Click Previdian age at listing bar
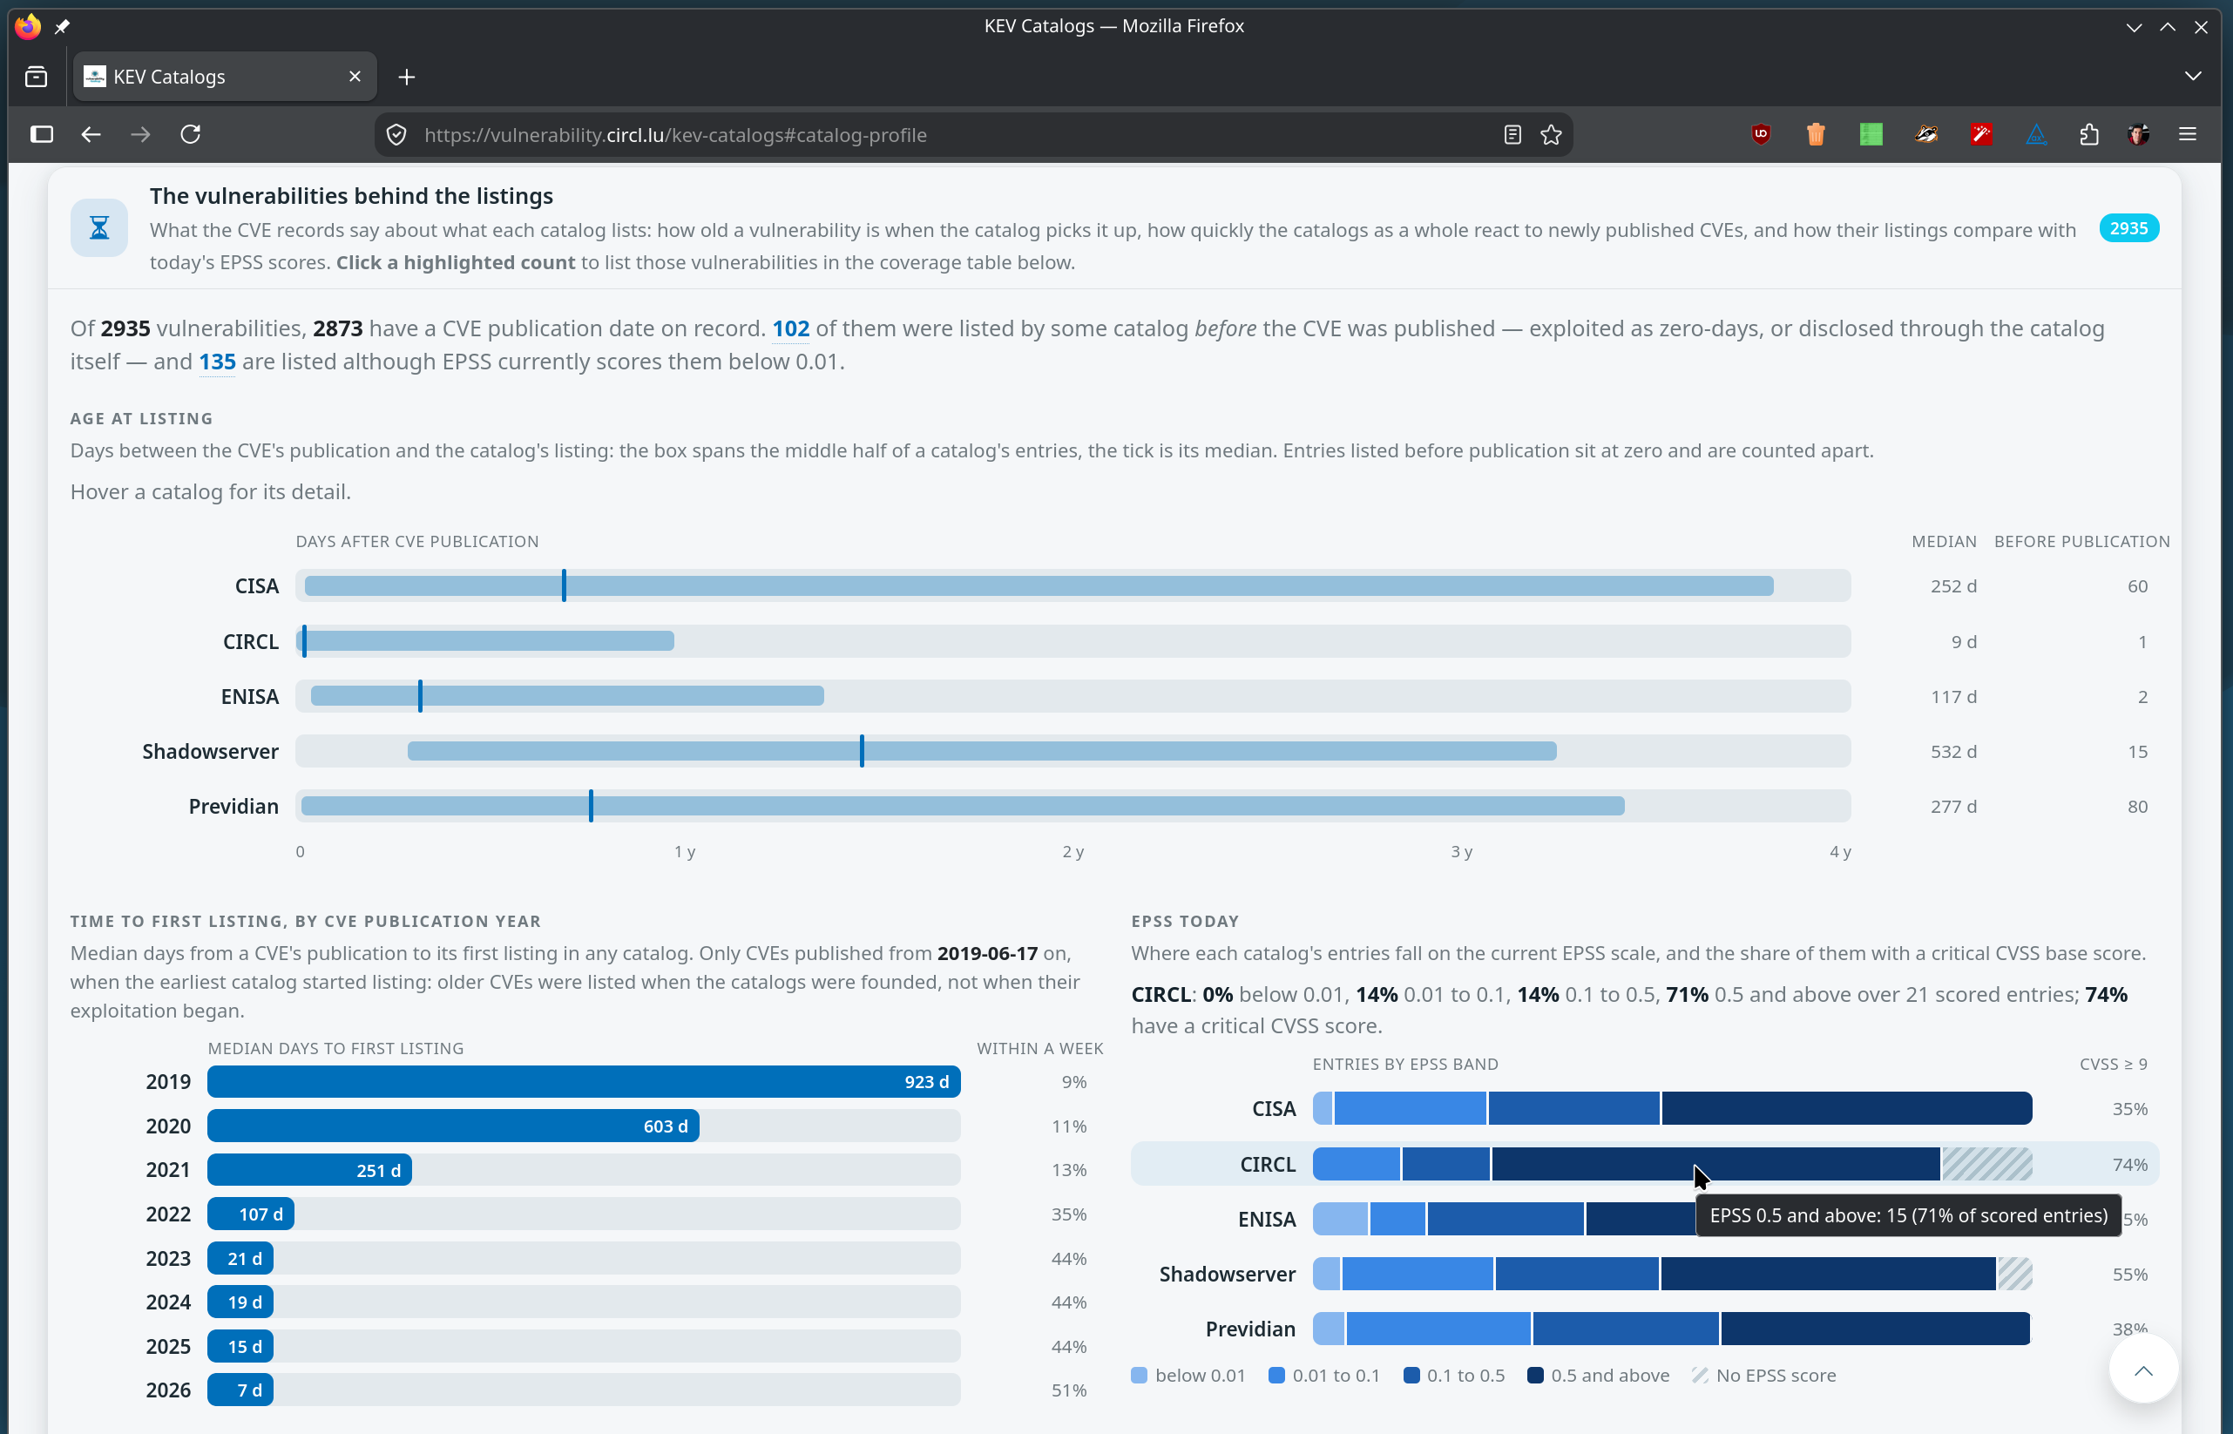 pyautogui.click(x=962, y=806)
